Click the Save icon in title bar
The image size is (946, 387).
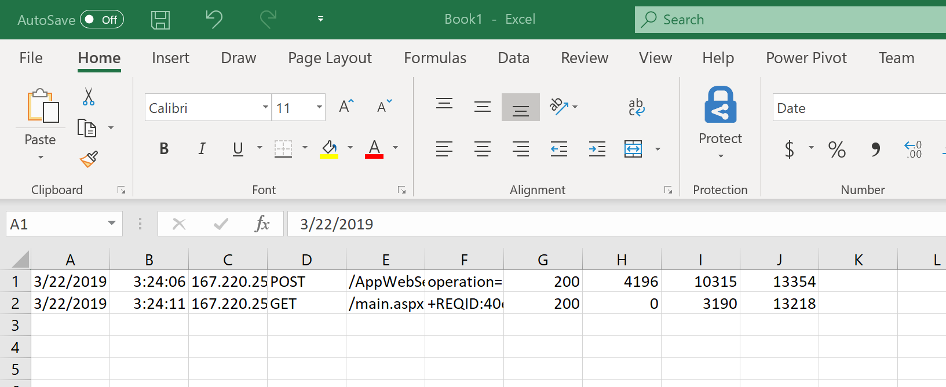point(160,20)
